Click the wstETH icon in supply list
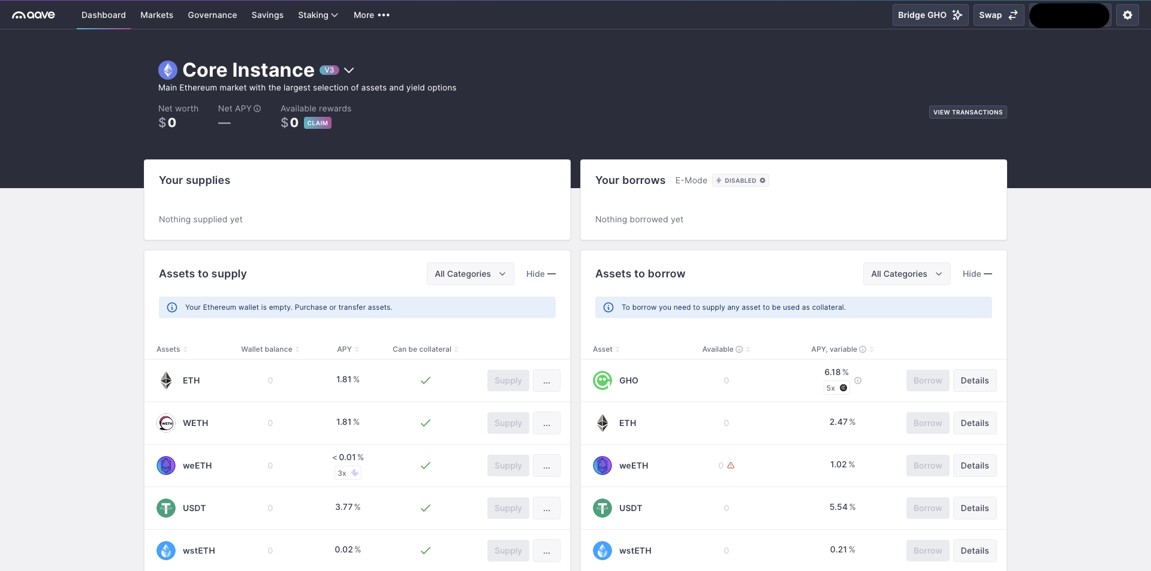Image resolution: width=1151 pixels, height=571 pixels. coord(166,551)
